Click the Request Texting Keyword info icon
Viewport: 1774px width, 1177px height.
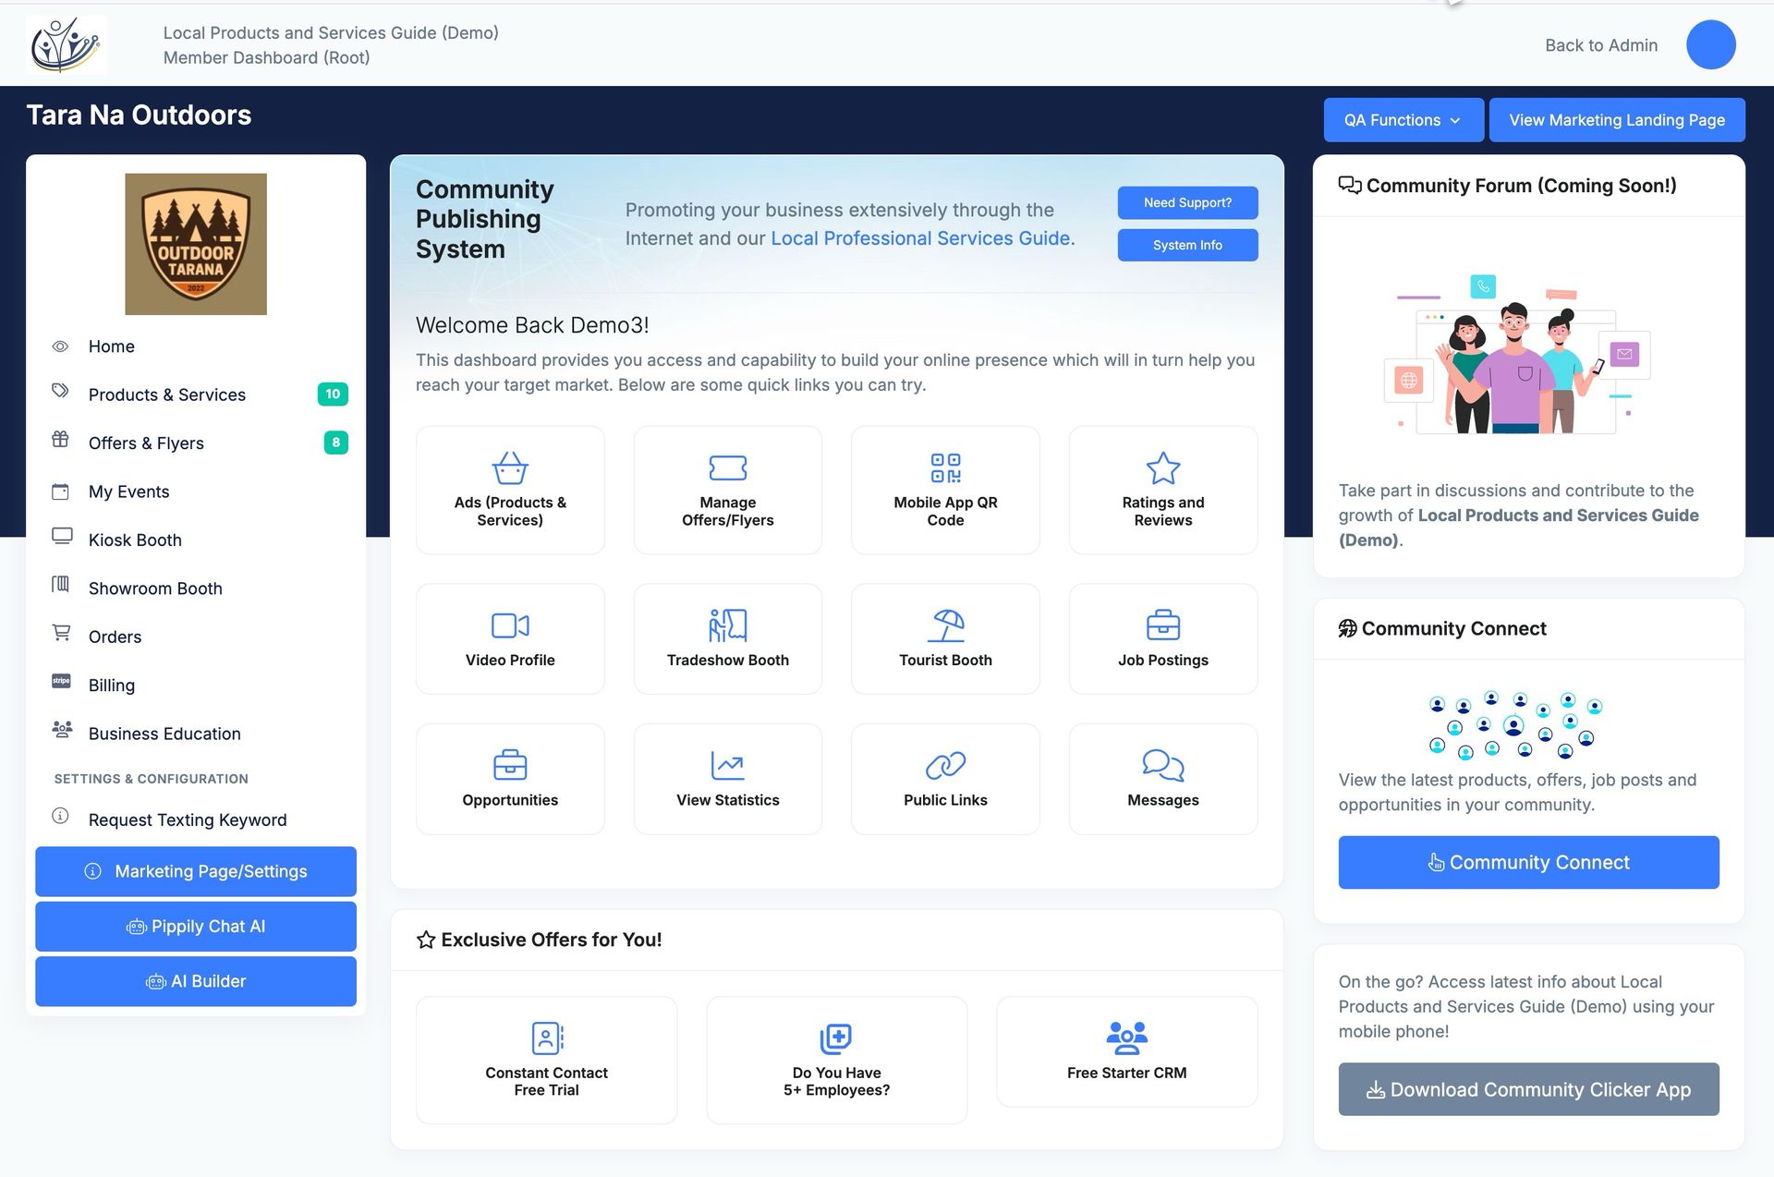(x=60, y=816)
